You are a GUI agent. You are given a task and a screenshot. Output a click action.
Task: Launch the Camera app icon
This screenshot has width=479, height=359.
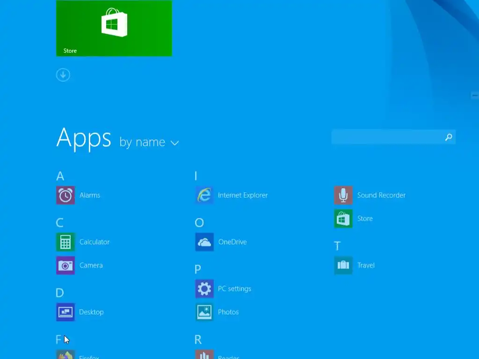coord(65,266)
